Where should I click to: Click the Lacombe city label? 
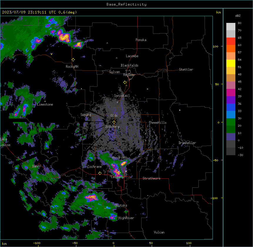132,56
